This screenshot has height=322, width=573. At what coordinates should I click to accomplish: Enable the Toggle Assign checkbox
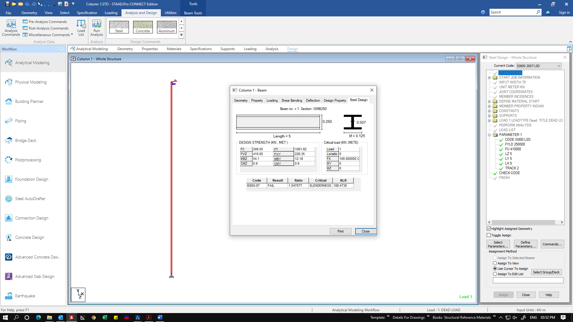(489, 235)
